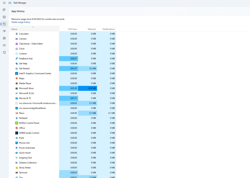Open the Startup apps sidebar icon
Screen dimensions: 250x178
point(4,31)
